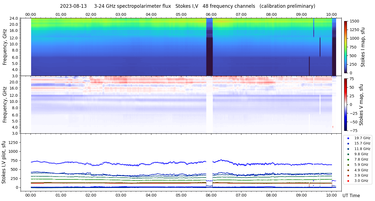375x201 pixels.
Task: Click the 3.0 GHz red legend dot
Action: tap(348, 181)
